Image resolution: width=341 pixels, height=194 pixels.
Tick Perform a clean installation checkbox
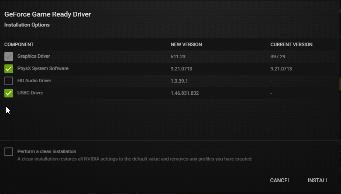pos(9,152)
